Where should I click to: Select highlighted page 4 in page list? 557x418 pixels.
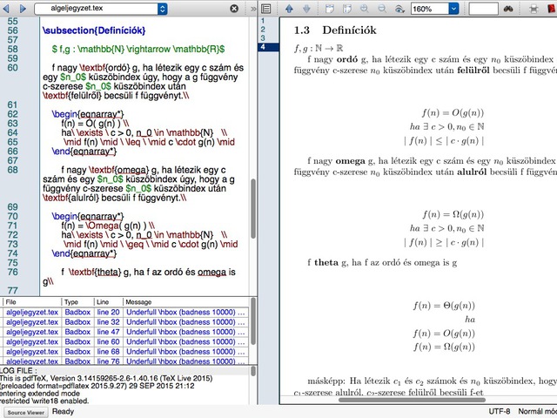pyautogui.click(x=269, y=47)
